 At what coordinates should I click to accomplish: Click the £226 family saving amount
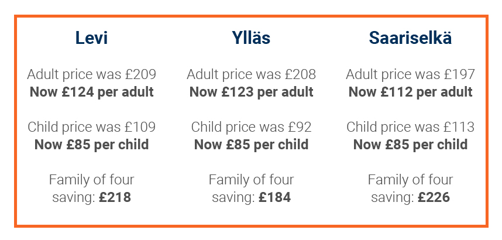(434, 197)
